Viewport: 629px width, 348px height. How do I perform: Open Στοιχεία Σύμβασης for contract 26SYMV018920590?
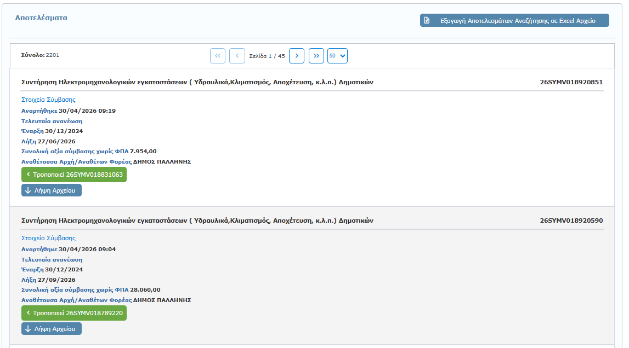(48, 238)
